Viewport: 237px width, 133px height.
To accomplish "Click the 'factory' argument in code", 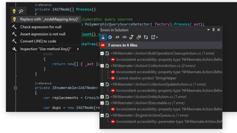I will (162, 24).
